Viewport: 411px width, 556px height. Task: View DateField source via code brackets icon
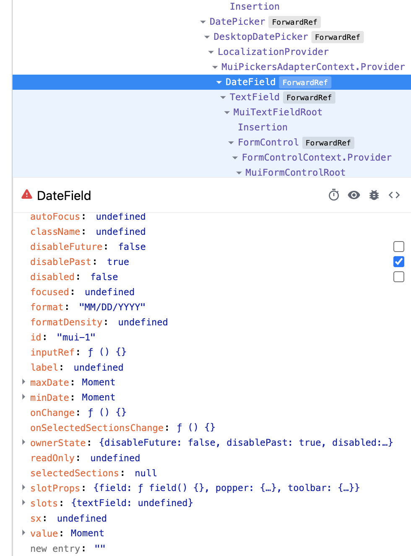(394, 195)
